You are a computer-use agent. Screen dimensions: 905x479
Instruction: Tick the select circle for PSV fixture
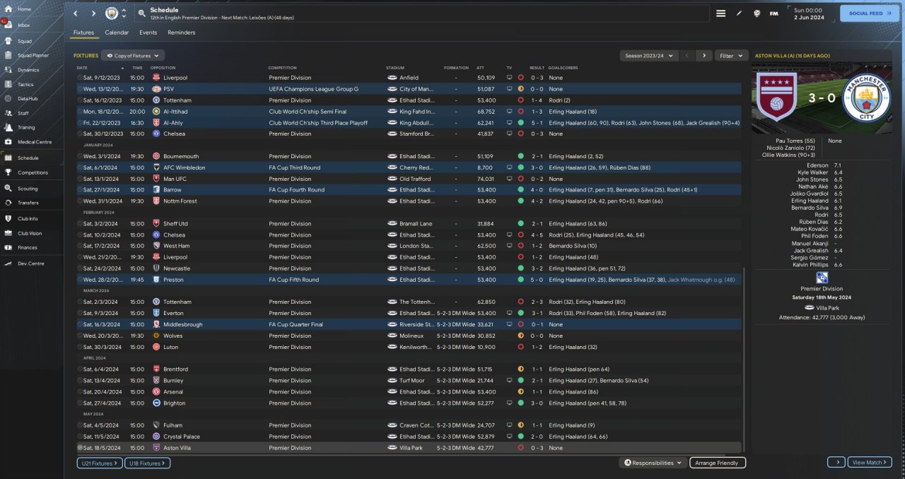tap(80, 89)
